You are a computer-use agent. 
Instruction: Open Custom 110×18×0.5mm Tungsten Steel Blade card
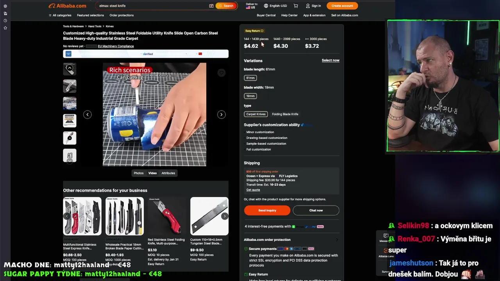pyautogui.click(x=209, y=230)
